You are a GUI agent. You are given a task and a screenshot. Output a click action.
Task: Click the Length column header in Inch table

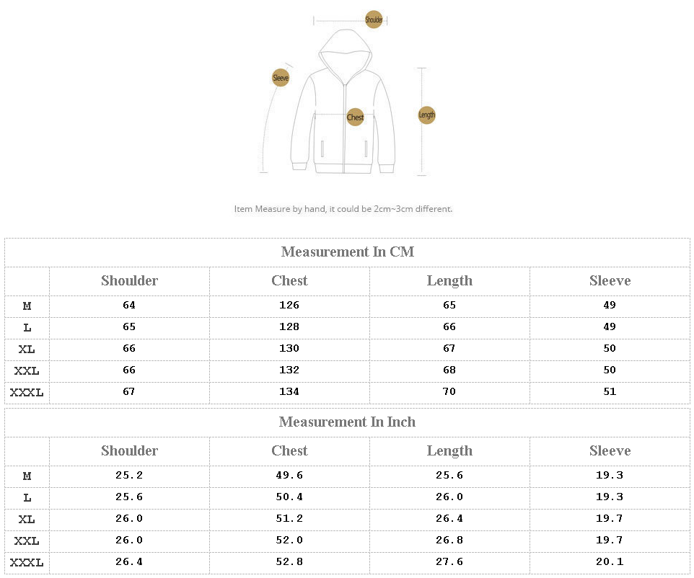click(x=449, y=450)
